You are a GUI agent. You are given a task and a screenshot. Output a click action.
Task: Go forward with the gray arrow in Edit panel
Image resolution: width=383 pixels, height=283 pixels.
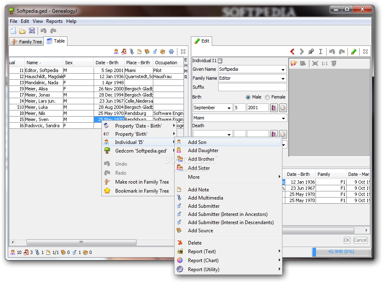[x=302, y=52]
